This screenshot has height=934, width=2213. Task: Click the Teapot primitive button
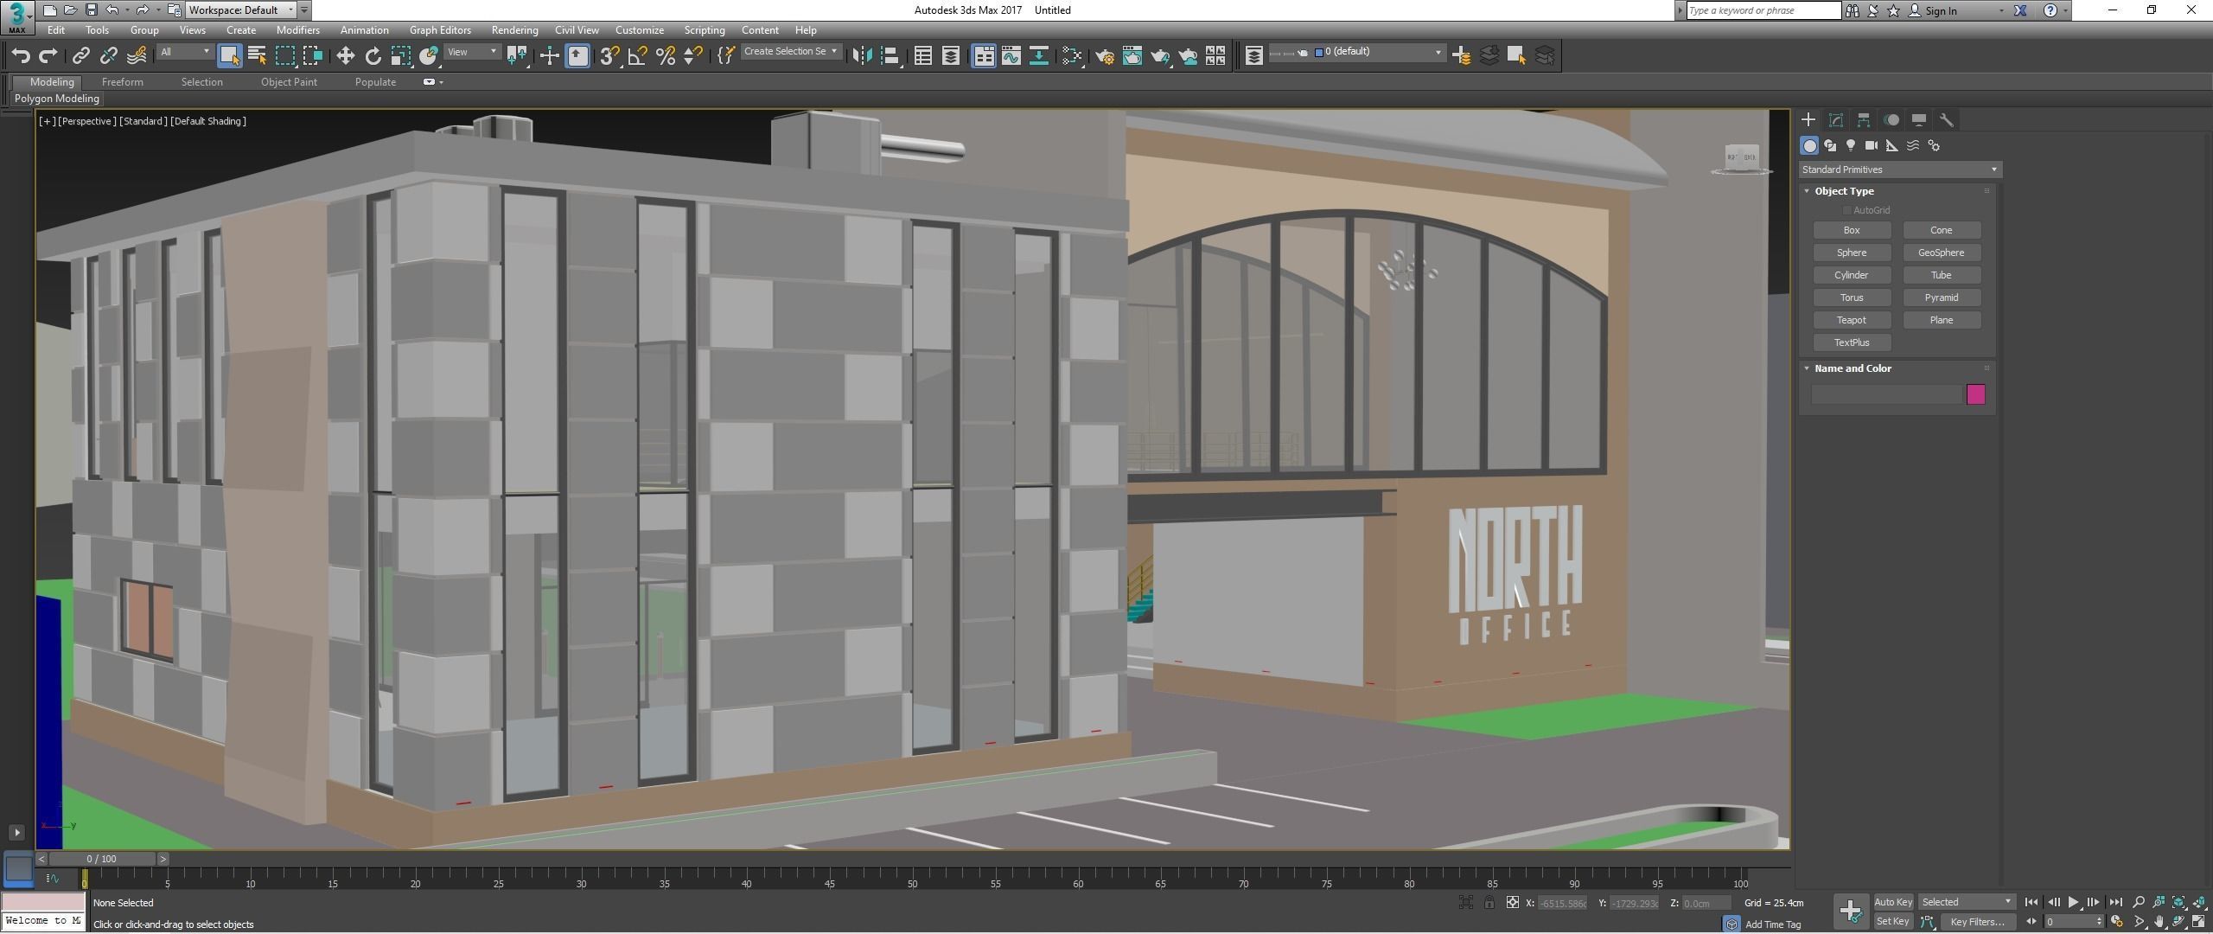(1852, 320)
